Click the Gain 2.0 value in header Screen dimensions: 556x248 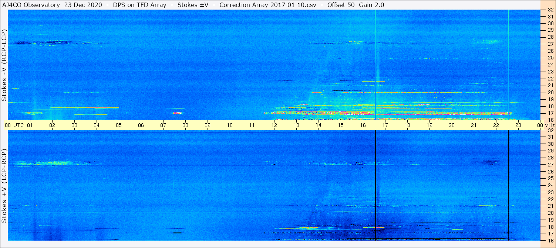pyautogui.click(x=371, y=5)
